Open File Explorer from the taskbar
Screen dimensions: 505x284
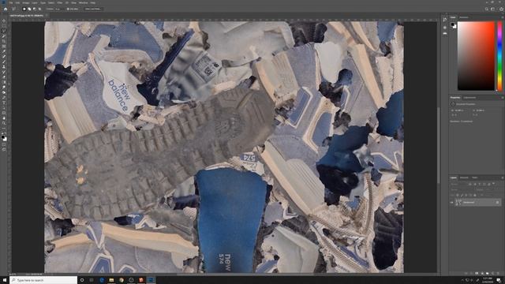[111, 280]
